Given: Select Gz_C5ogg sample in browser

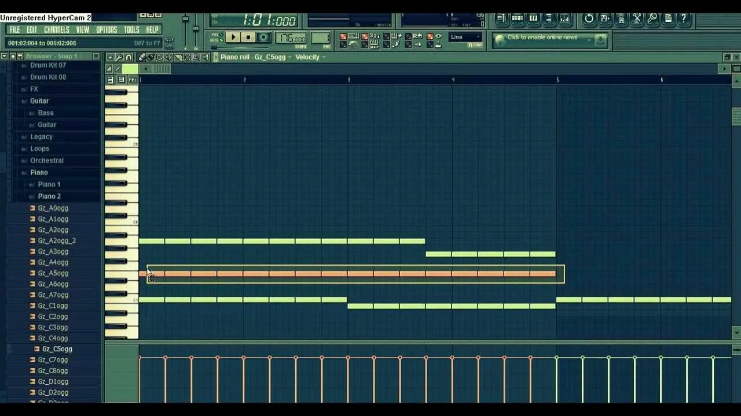Looking at the screenshot, I should (57, 349).
